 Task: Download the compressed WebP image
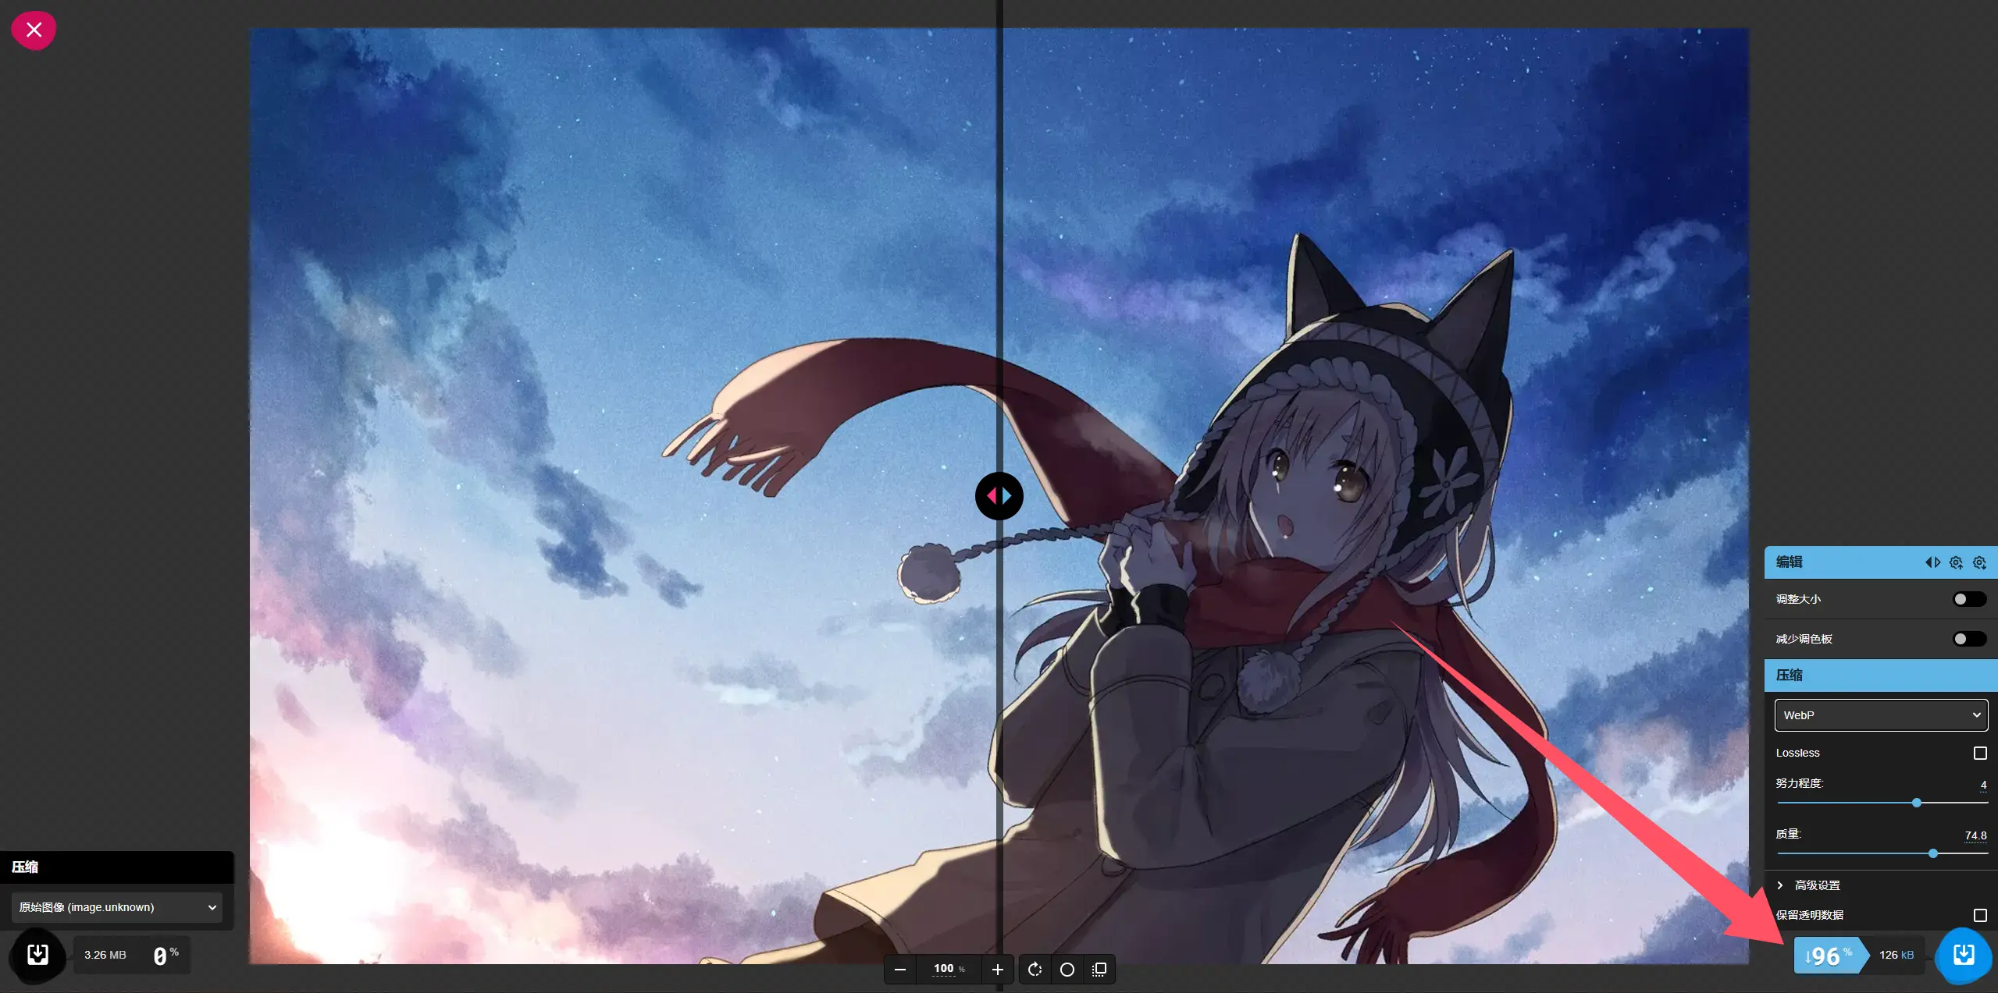click(x=1963, y=954)
